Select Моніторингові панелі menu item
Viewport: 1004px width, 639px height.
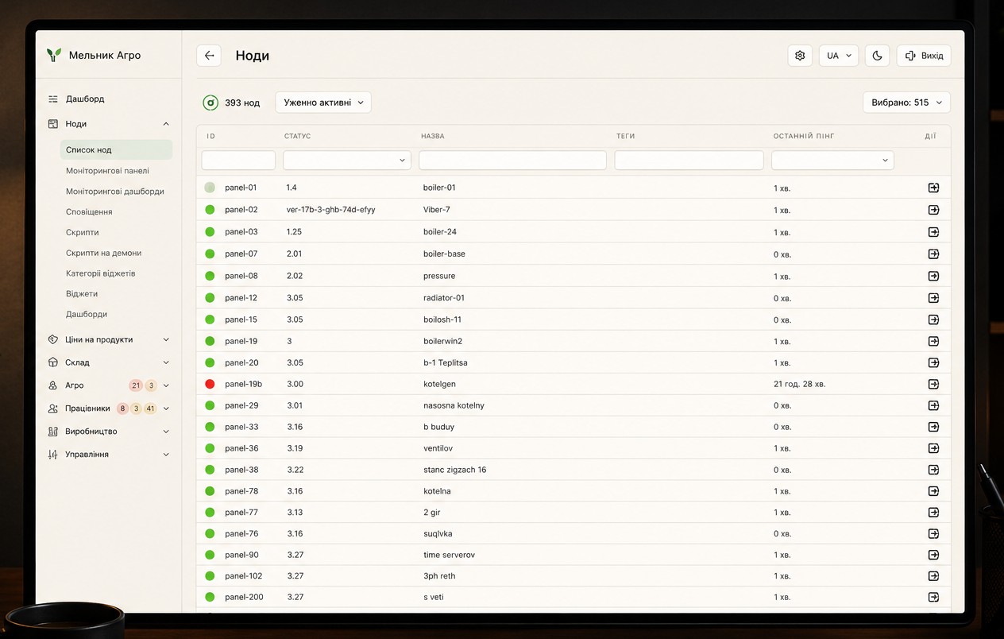coord(107,171)
